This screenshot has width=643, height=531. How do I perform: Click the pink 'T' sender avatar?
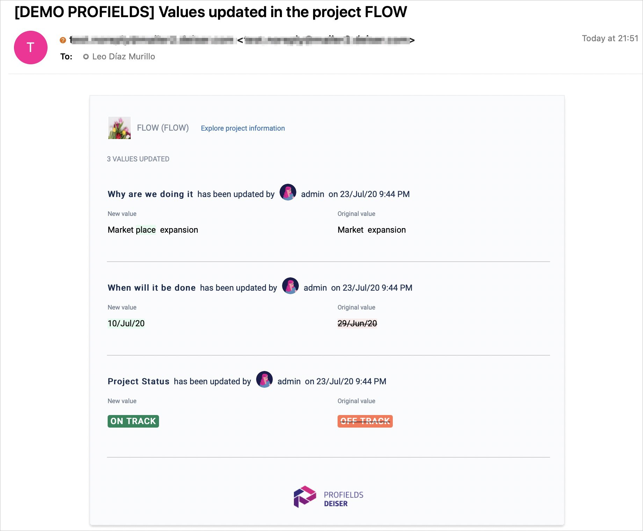30,47
